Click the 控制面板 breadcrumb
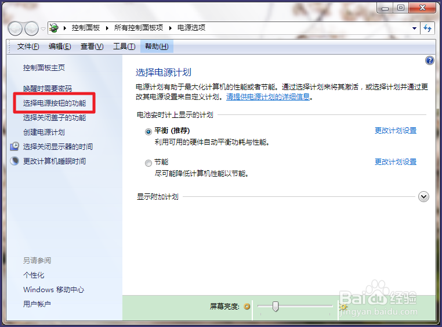Image resolution: width=442 pixels, height=327 pixels. point(86,28)
